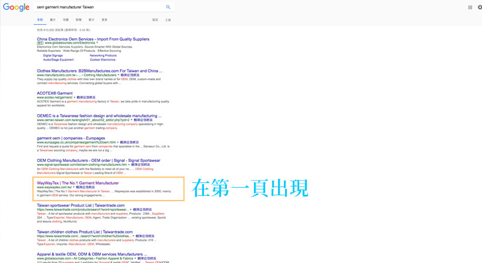The image size is (482, 263).
Task: Open China Electronics Oem Services ad link
Action: click(93, 39)
